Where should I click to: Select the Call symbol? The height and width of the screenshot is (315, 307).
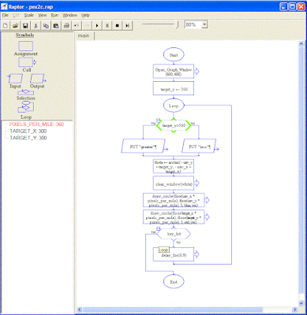click(x=27, y=62)
